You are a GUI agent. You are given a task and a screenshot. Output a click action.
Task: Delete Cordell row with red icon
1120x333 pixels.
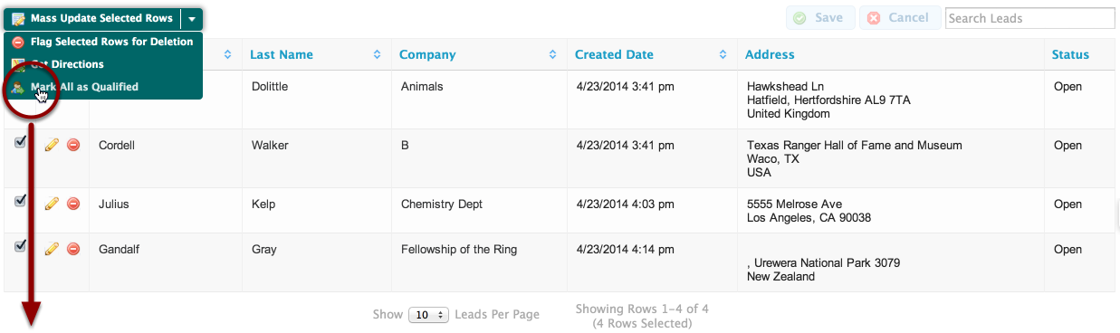(x=73, y=145)
